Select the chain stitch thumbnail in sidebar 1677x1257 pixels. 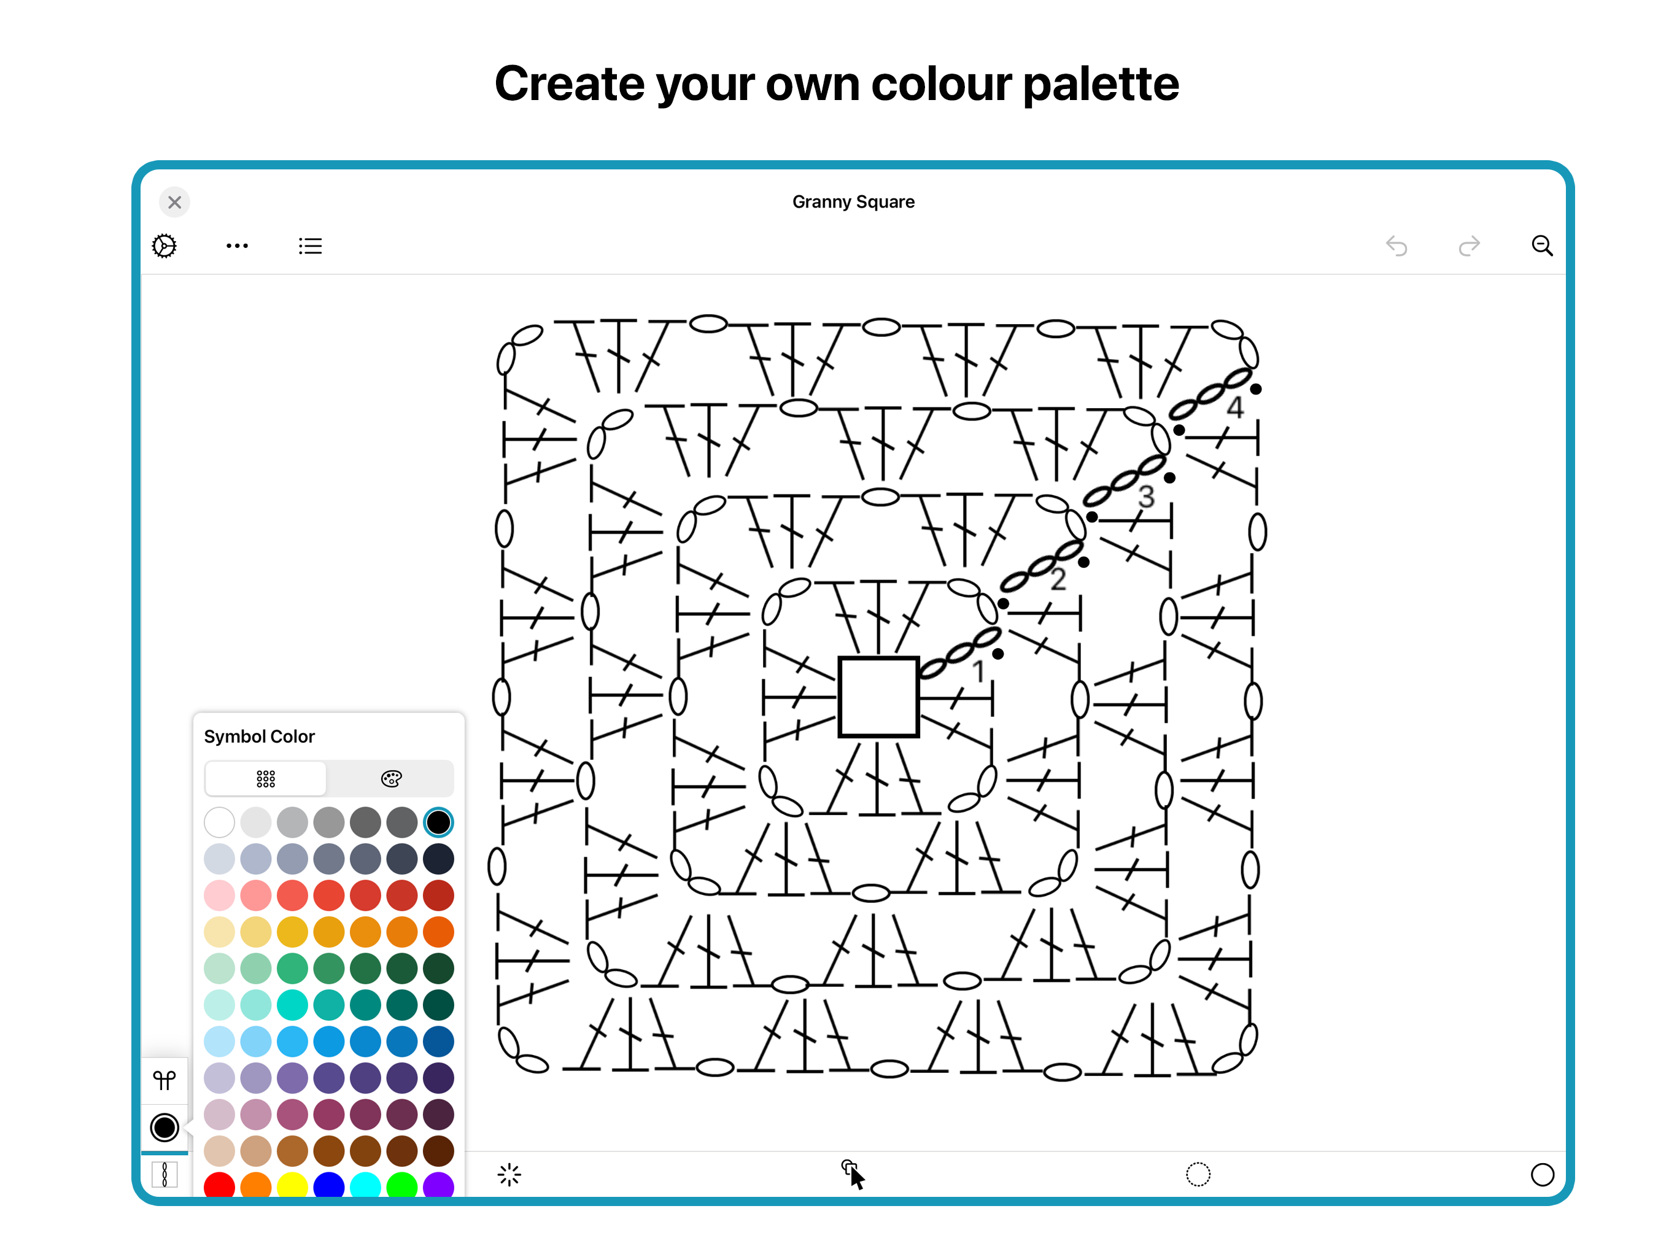click(x=165, y=1174)
